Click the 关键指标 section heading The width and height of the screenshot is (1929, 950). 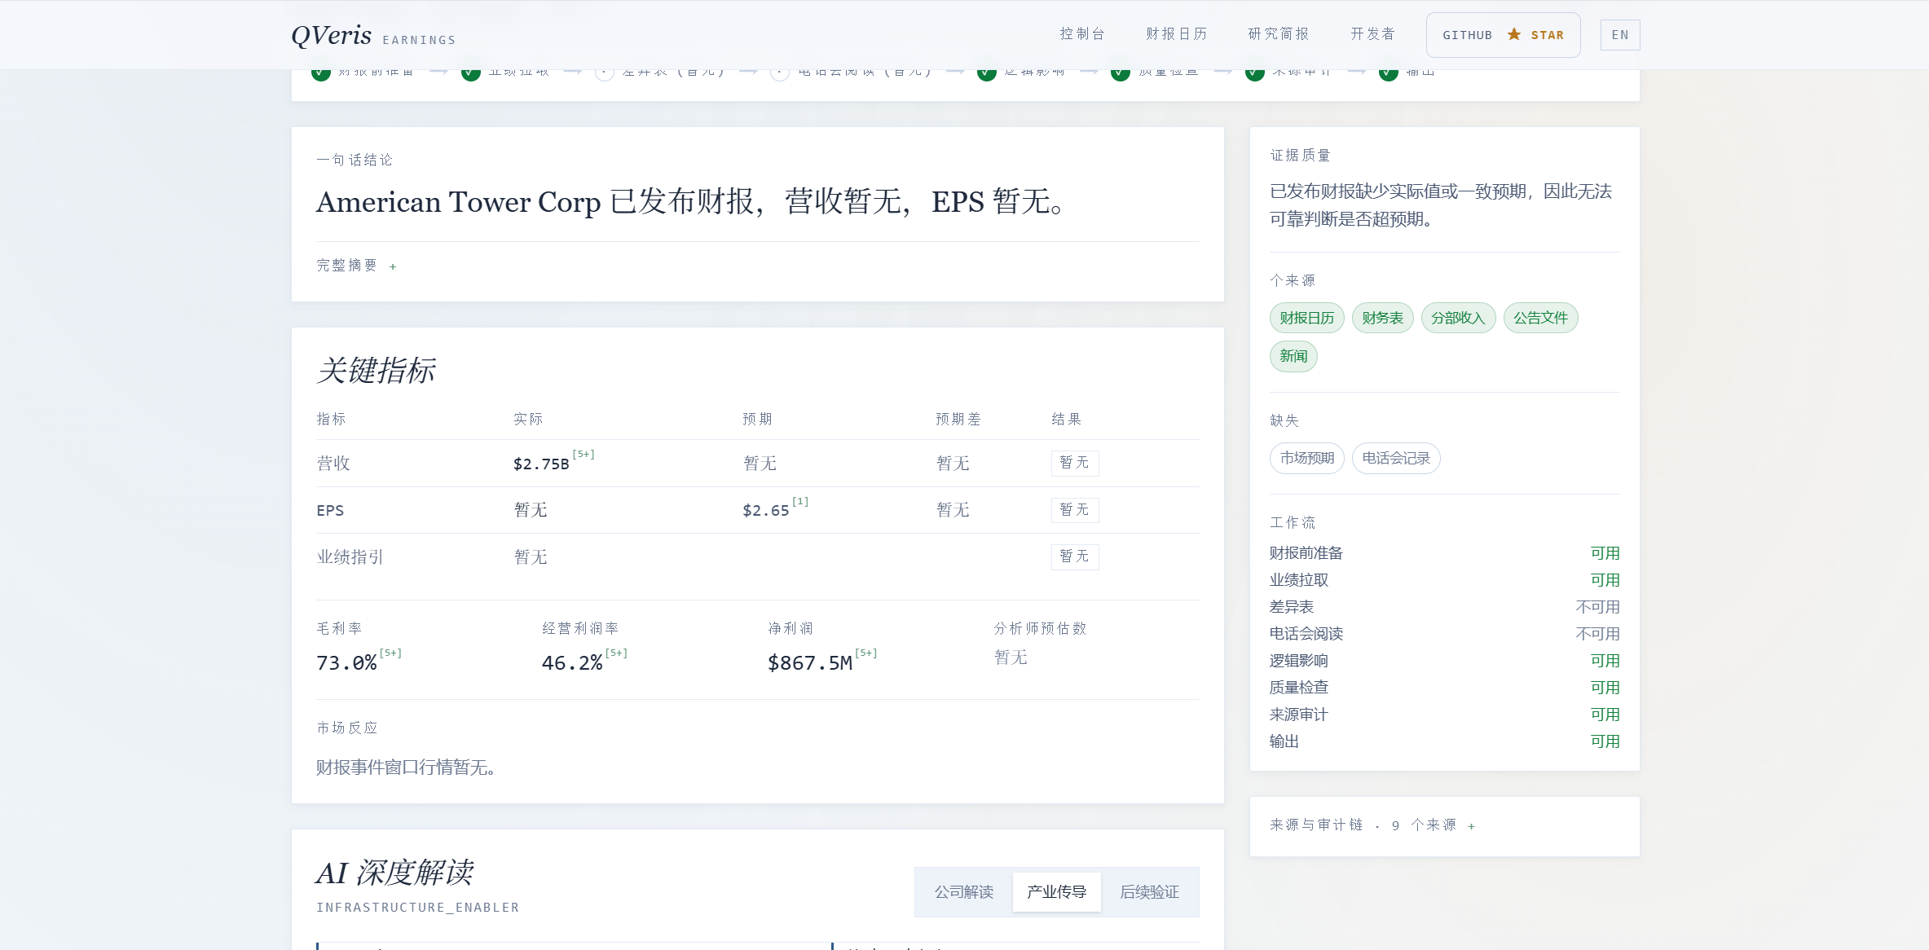[x=376, y=371]
